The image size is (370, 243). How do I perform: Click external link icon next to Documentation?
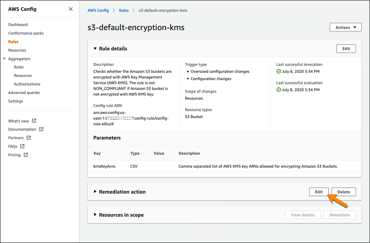click(41, 129)
